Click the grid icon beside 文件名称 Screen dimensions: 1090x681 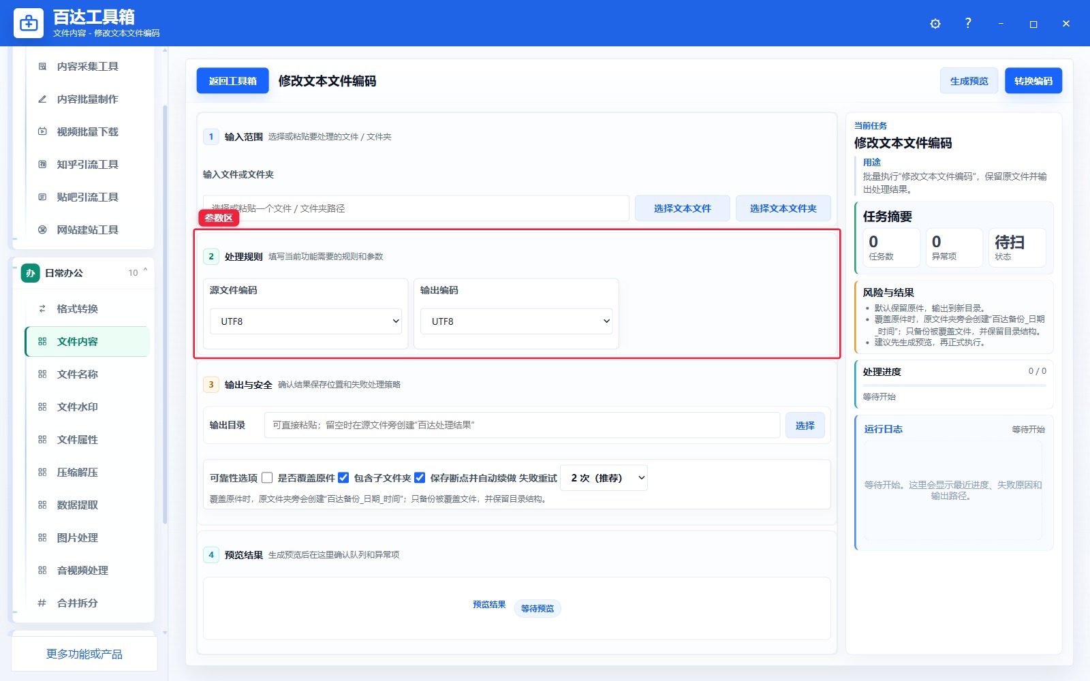click(x=42, y=375)
